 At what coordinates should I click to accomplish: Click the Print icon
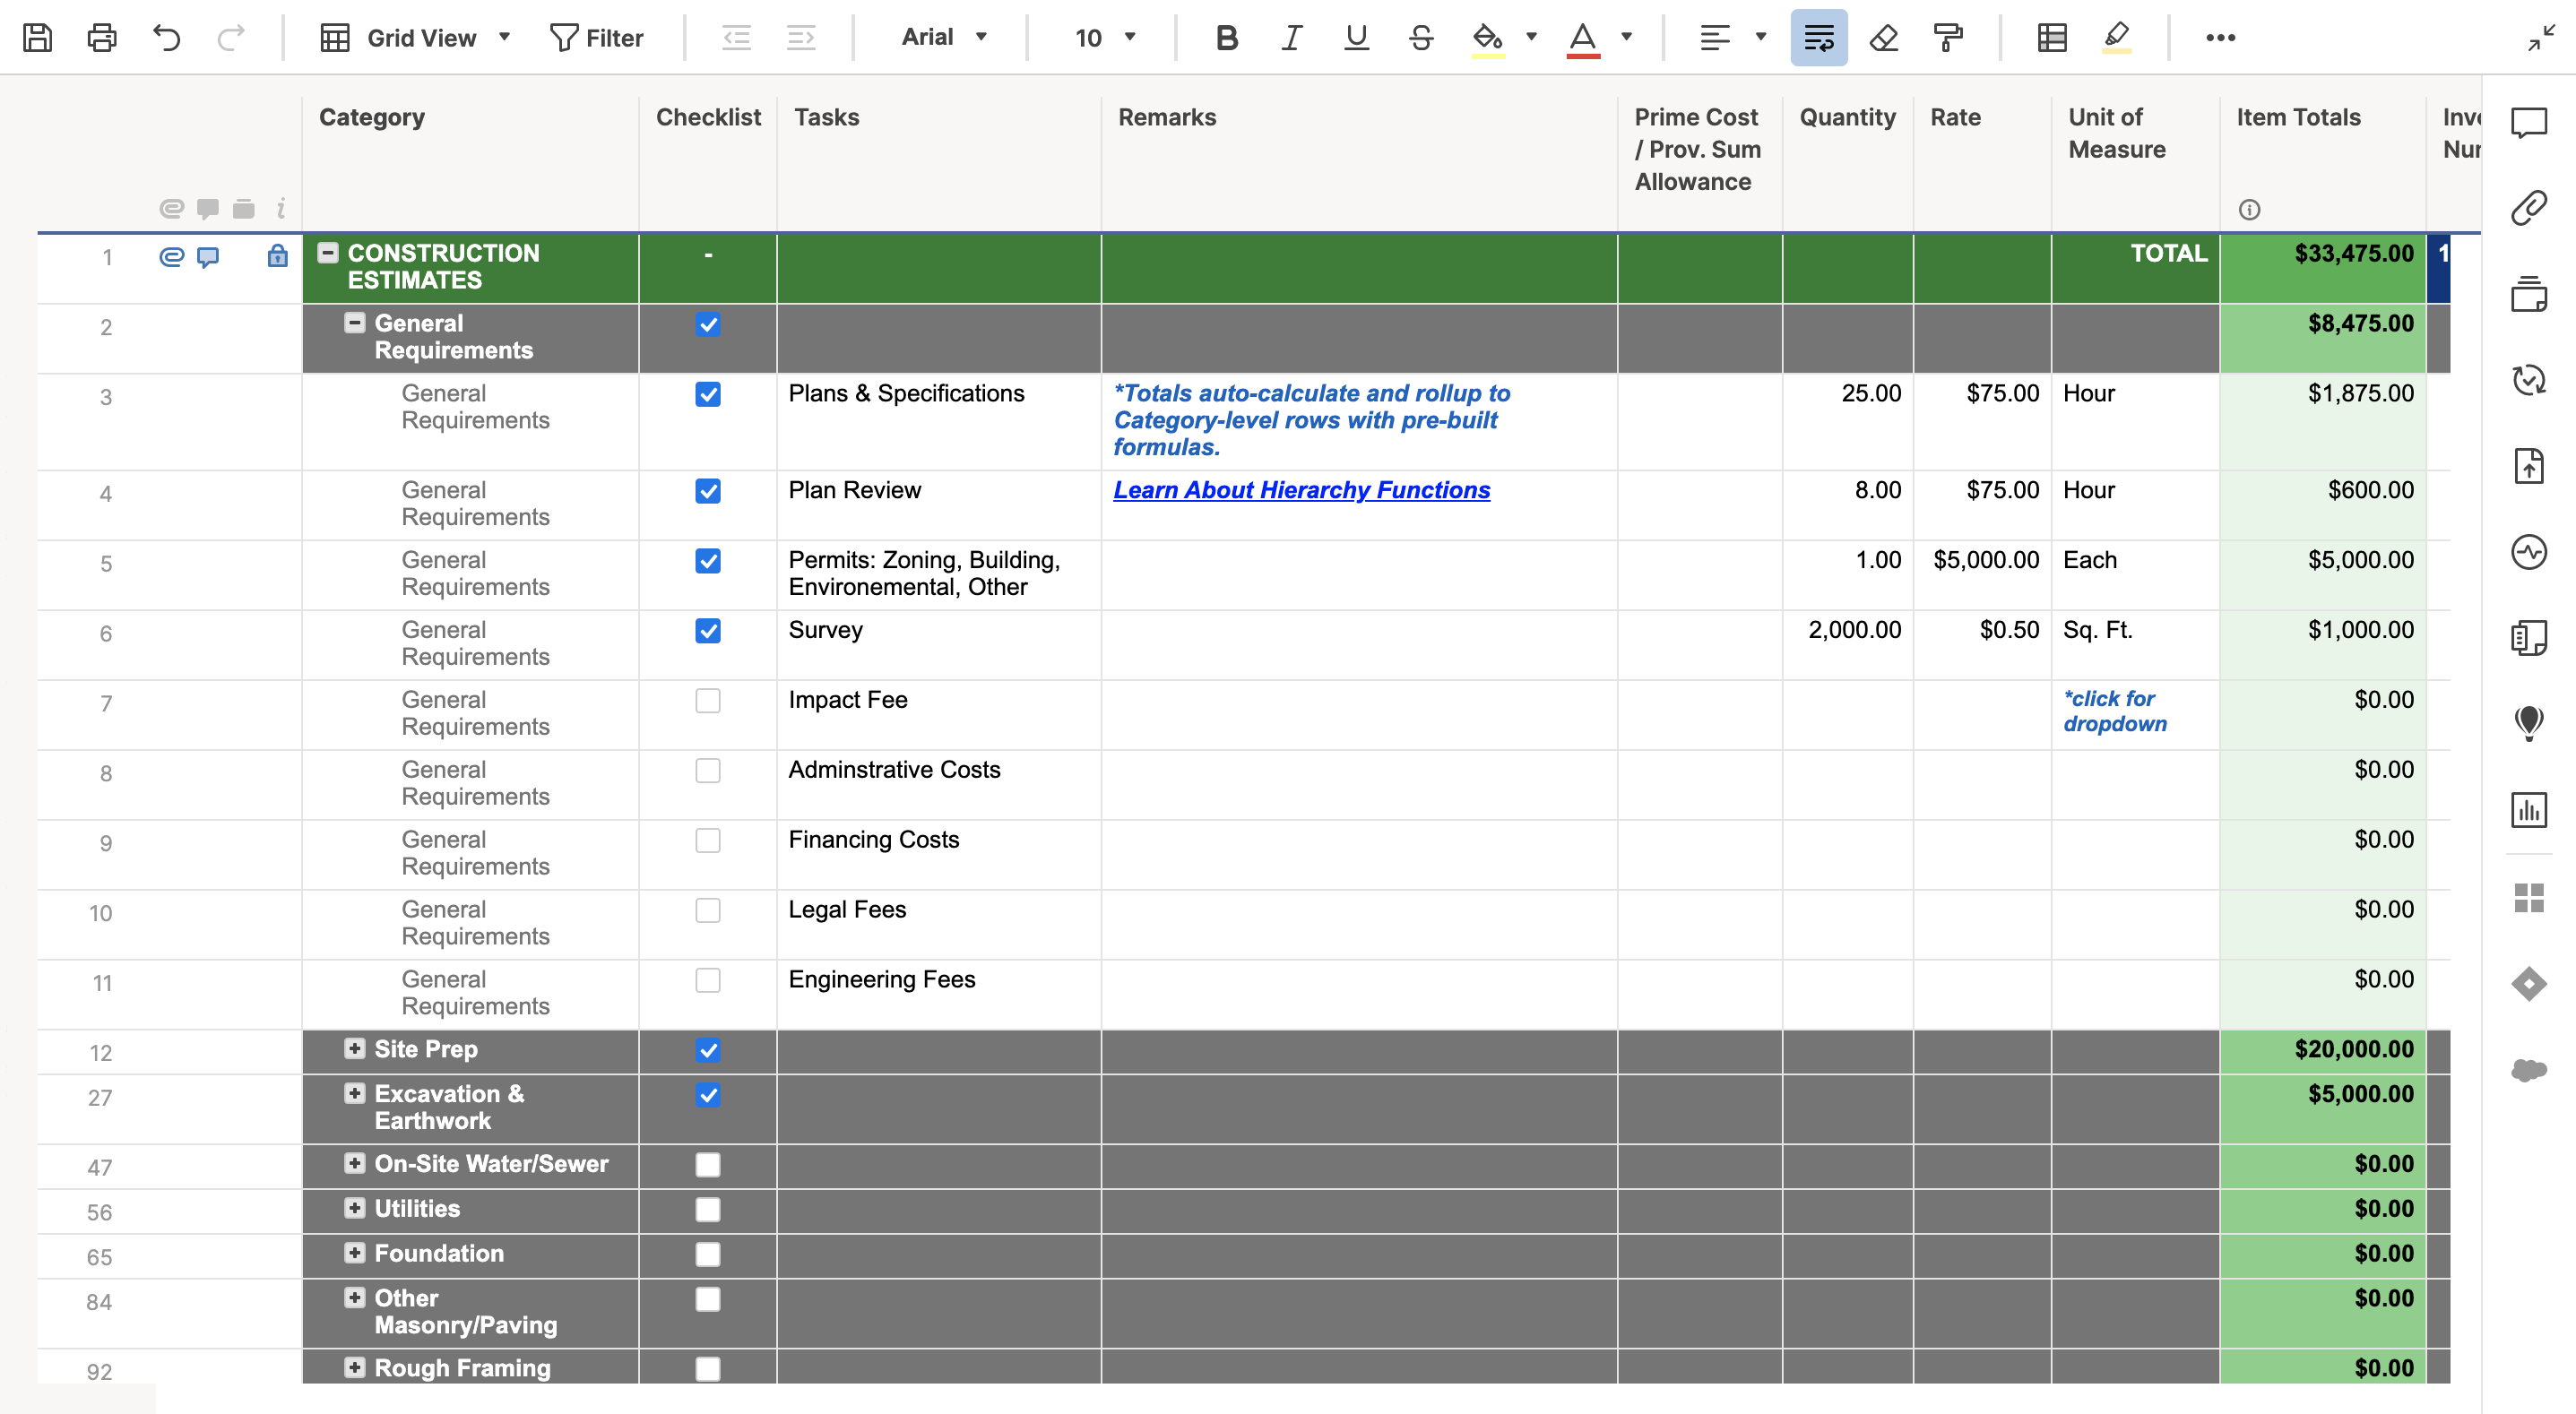(102, 37)
